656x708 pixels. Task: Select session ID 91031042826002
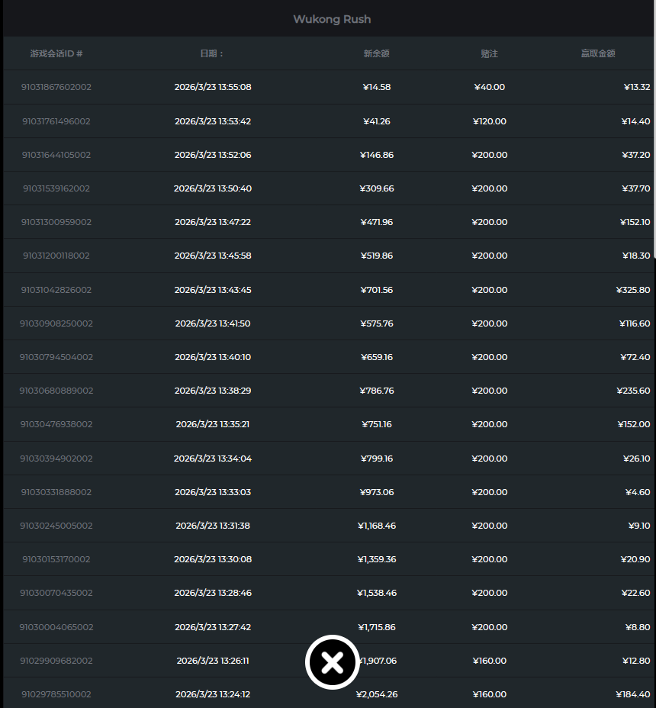tap(56, 290)
